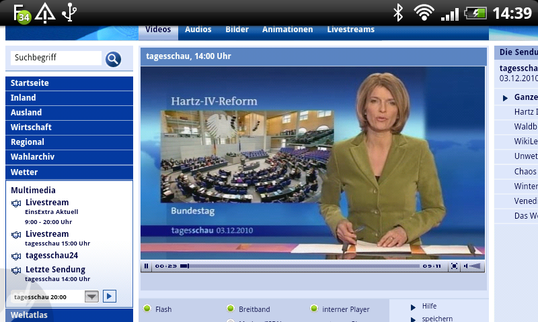Click the USB connection icon in status bar
This screenshot has height=322, width=538.
(x=69, y=12)
